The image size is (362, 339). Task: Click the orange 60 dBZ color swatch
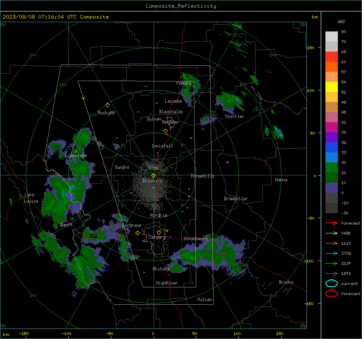pyautogui.click(x=331, y=67)
